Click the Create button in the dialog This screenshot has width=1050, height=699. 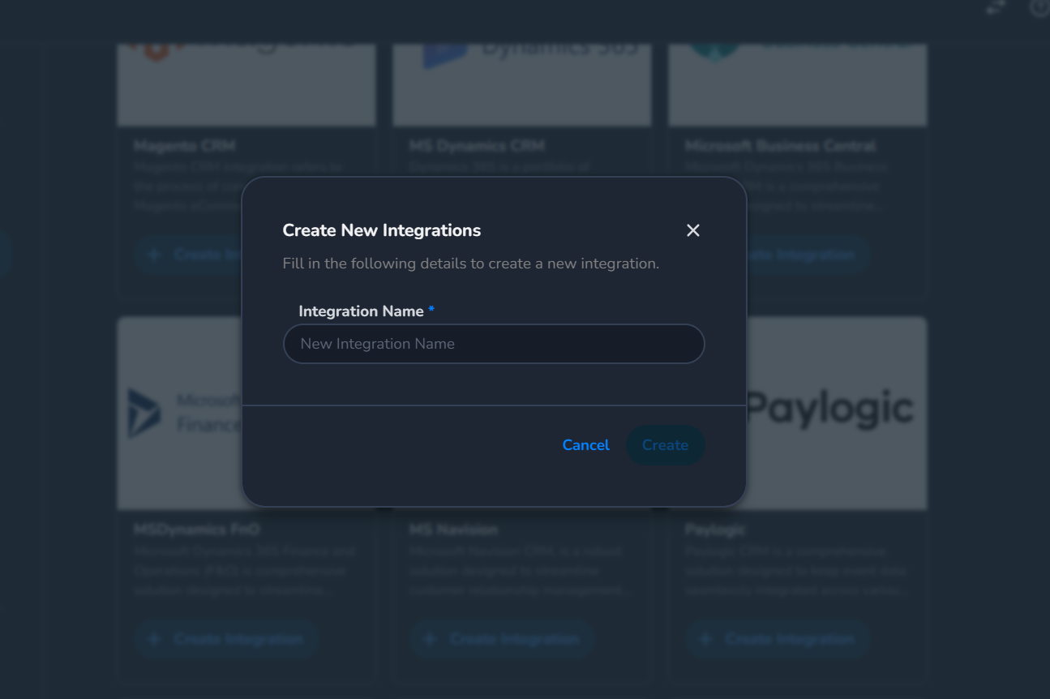click(x=666, y=445)
